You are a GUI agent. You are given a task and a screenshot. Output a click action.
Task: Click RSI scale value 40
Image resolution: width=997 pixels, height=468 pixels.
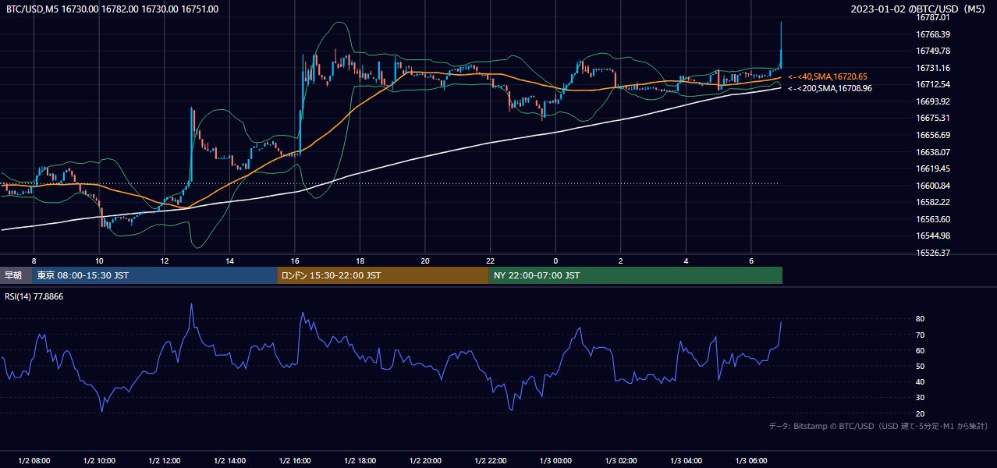coord(921,381)
